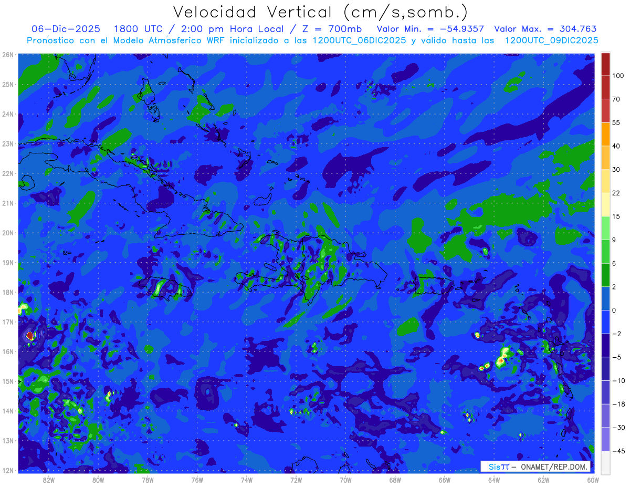Click the "72W" longitude label
The height and width of the screenshot is (487, 630).
click(296, 479)
